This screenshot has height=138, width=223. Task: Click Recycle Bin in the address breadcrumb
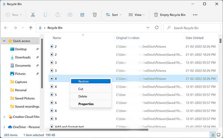[x=55, y=28]
